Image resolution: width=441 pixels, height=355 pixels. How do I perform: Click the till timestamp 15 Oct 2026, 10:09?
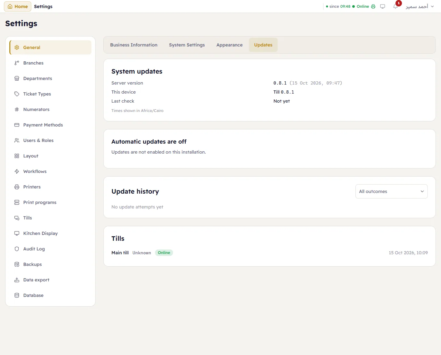pyautogui.click(x=408, y=253)
